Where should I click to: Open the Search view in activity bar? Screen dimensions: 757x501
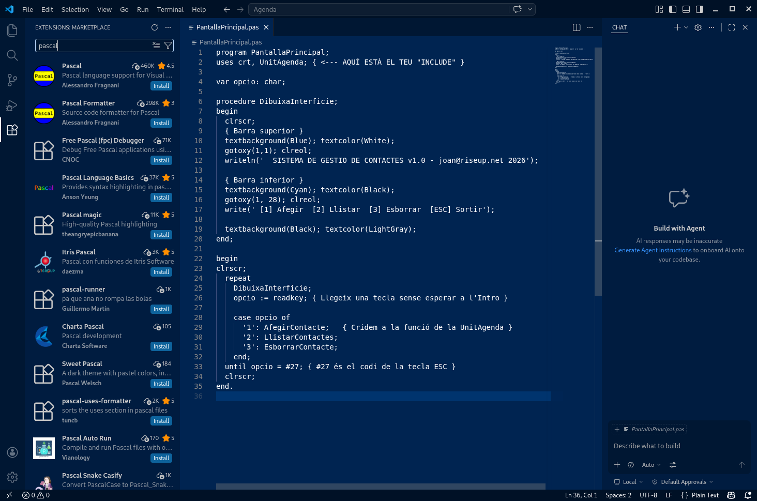[12, 55]
